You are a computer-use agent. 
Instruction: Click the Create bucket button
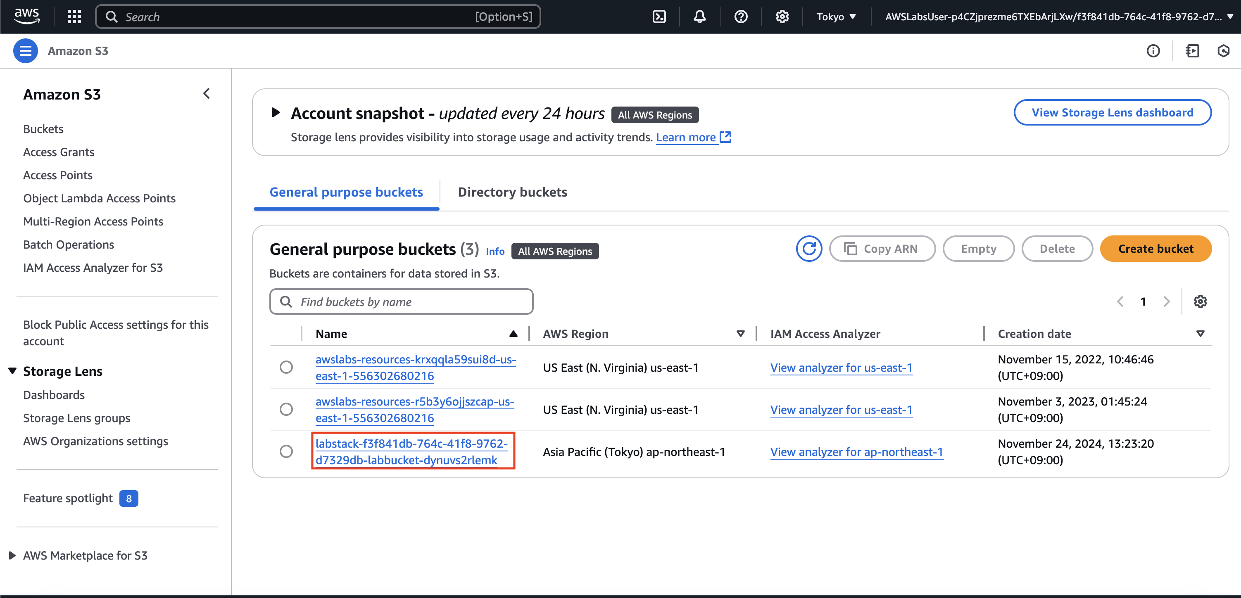1155,249
